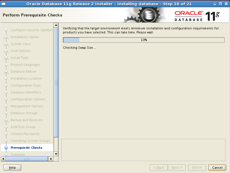The width and height of the screenshot is (230, 173).
Task: Click the sidebar vertical scrollbar thumb
Action: tap(56, 82)
